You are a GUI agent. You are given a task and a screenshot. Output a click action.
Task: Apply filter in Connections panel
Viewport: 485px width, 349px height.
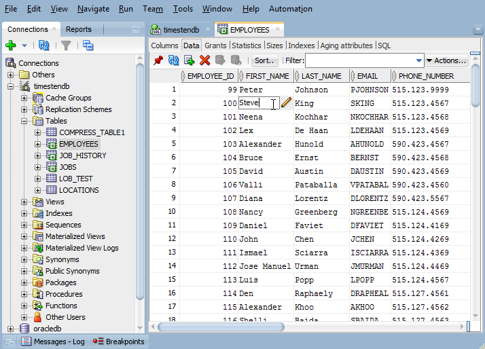[x=66, y=45]
